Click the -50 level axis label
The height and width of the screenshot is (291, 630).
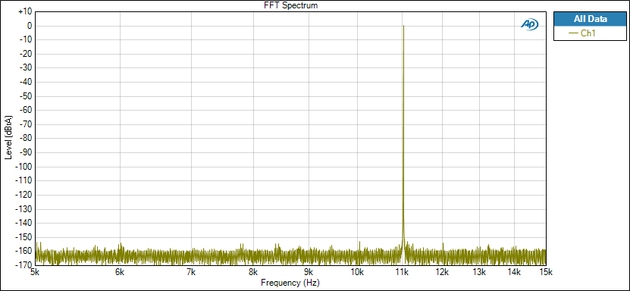pos(26,96)
